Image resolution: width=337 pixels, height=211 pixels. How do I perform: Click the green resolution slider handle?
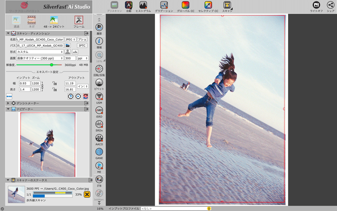coord(51,65)
